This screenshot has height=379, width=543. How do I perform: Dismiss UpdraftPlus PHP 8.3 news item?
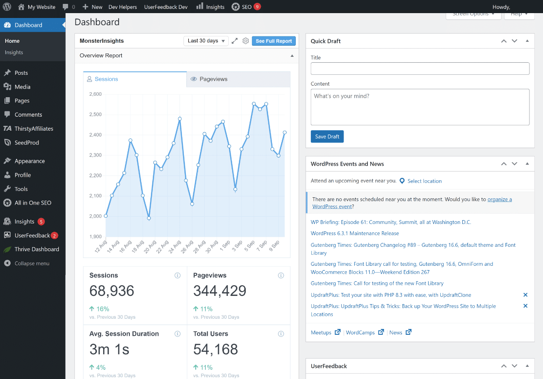click(525, 294)
